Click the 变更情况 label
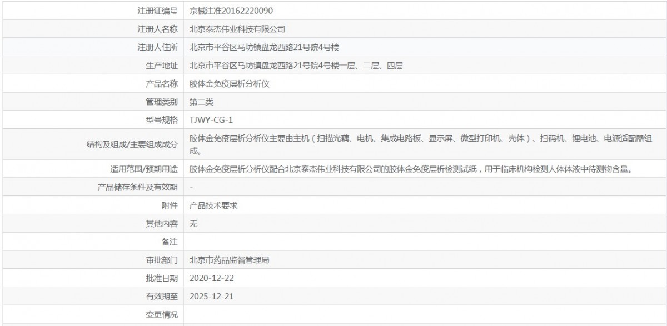This screenshot has height=326, width=667. click(161, 315)
